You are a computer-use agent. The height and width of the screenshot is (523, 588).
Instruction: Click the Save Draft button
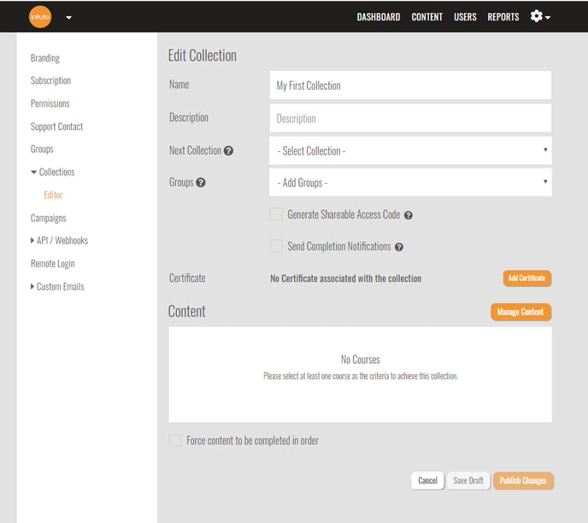click(x=468, y=480)
